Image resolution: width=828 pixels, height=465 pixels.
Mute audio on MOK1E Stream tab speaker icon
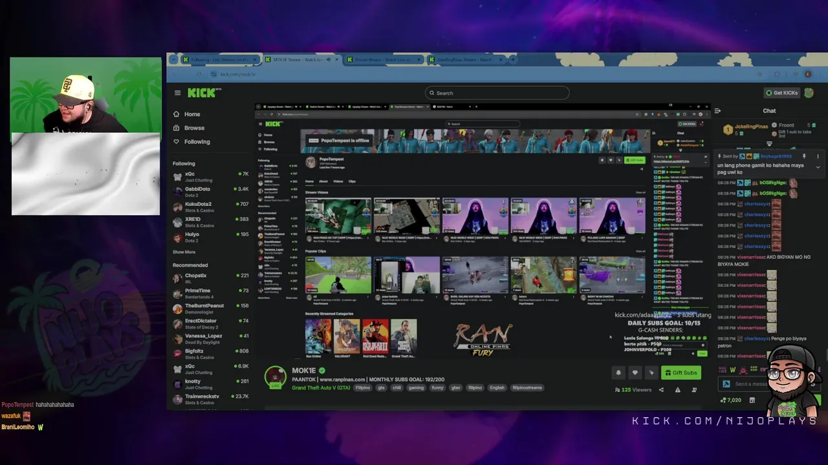[x=328, y=59]
